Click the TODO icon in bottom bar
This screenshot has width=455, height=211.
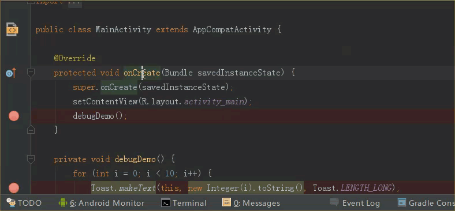(x=11, y=202)
